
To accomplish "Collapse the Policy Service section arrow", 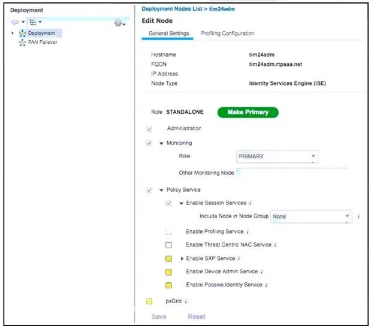I will tap(161, 190).
